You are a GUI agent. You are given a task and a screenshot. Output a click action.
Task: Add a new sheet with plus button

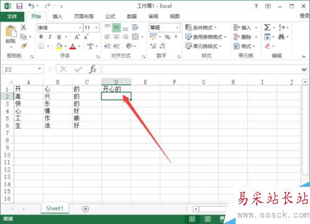click(x=86, y=209)
